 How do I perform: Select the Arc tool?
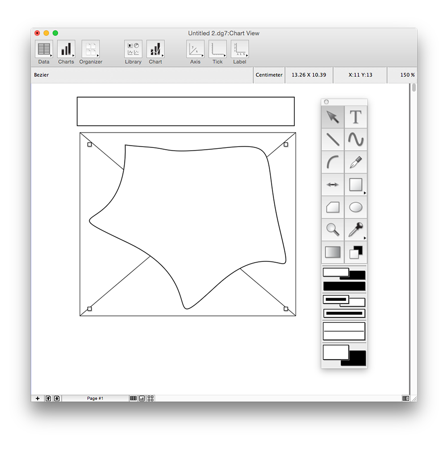pyautogui.click(x=332, y=162)
